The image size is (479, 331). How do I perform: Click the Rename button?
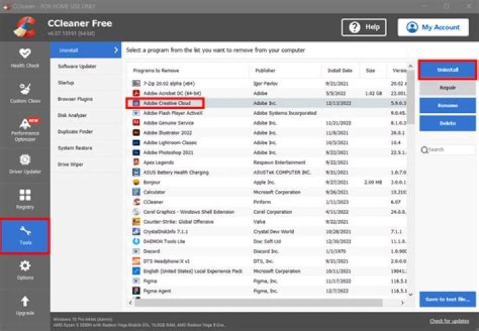pyautogui.click(x=448, y=106)
